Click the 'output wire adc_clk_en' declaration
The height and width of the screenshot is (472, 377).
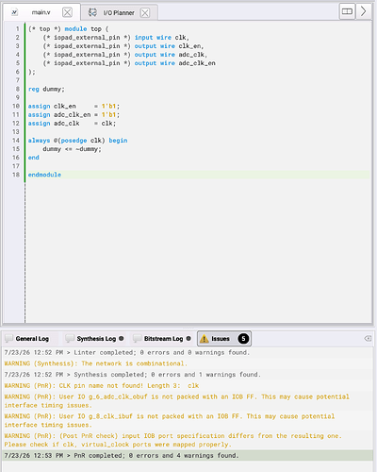coord(175,63)
